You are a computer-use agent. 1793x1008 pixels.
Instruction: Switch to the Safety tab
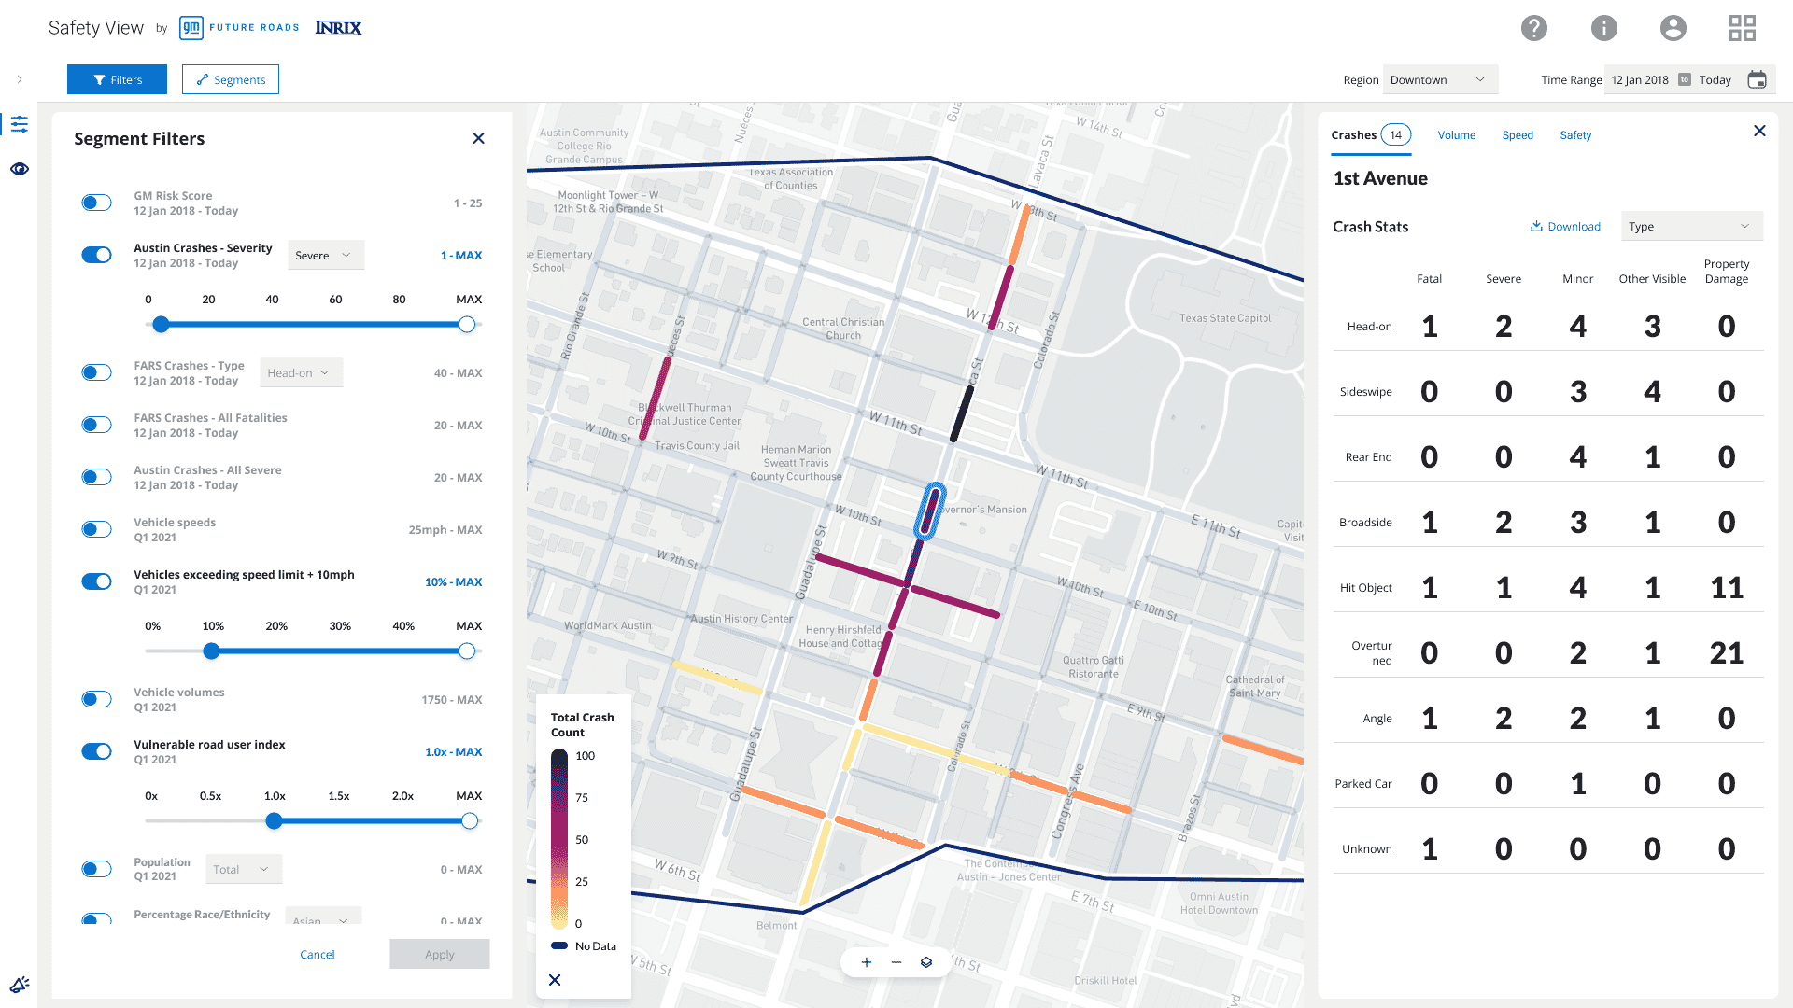1574,134
